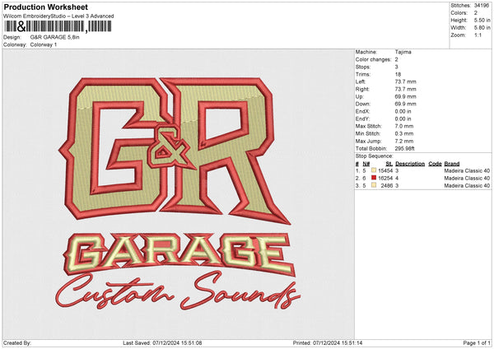Click the cream swatch in stop 3
Viewport: 494px width, 349px height.
point(372,186)
